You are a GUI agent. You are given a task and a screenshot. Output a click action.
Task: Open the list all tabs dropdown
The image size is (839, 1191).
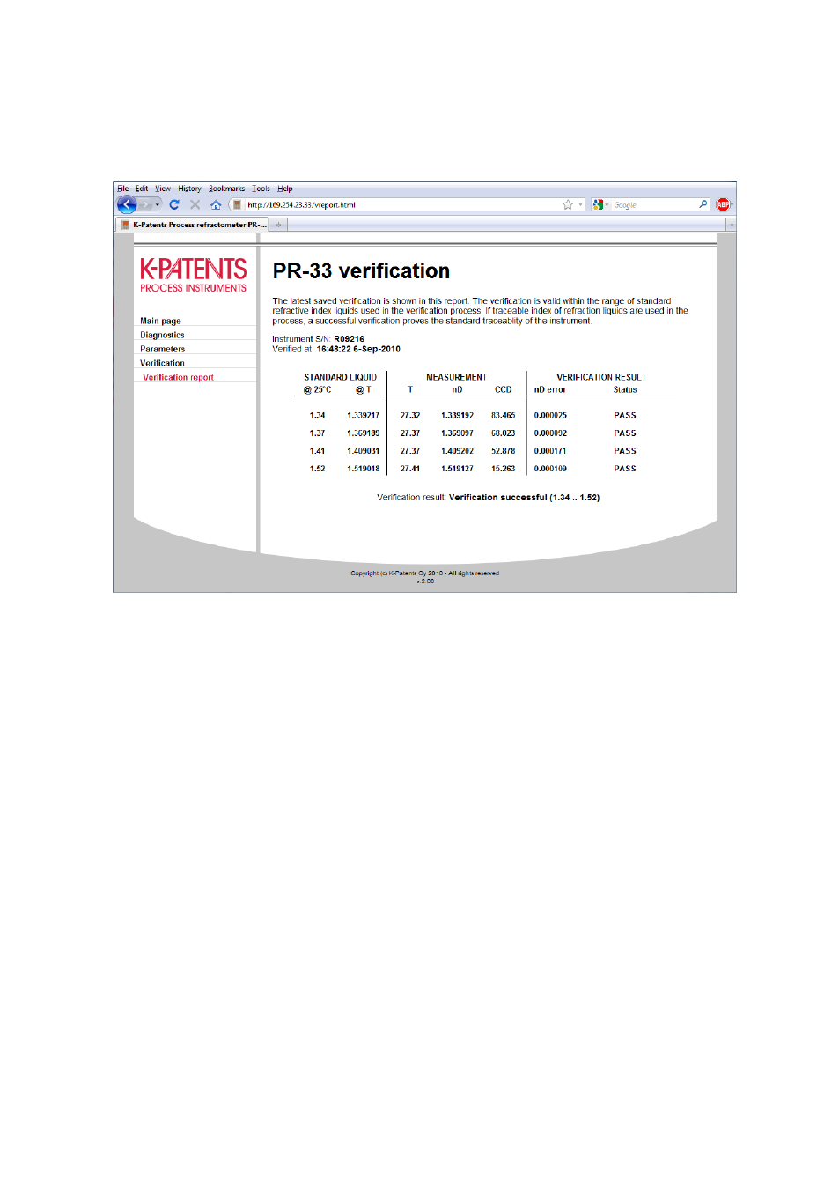coord(731,225)
